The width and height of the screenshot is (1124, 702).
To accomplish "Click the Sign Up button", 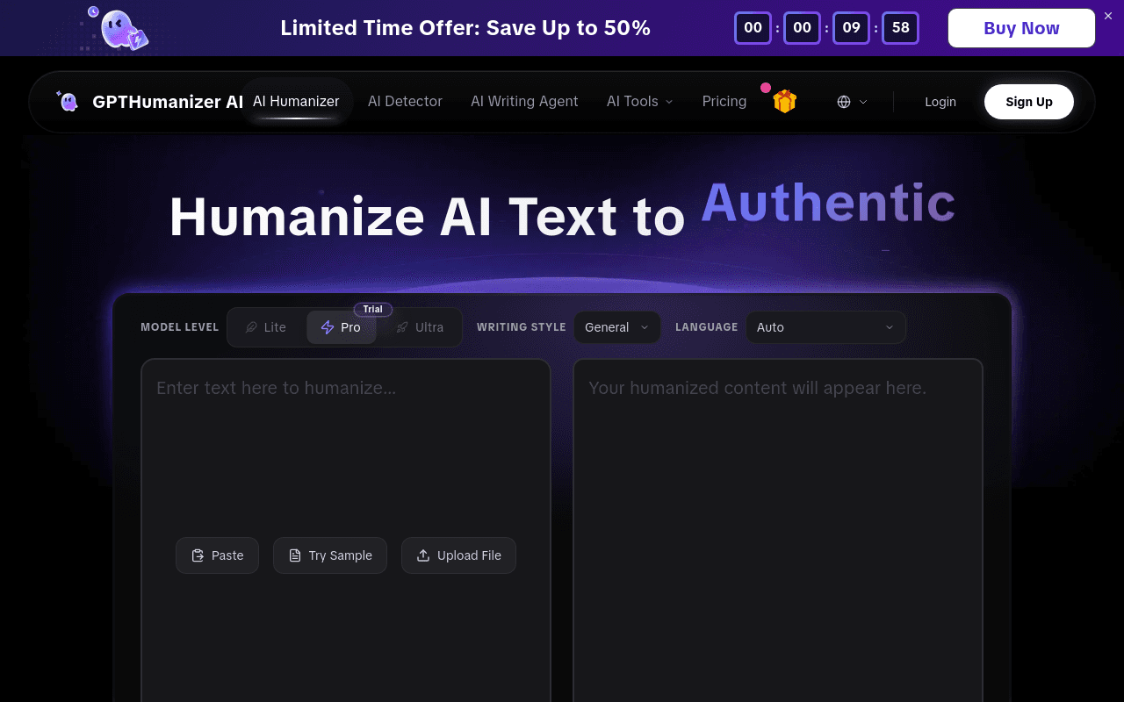I will tap(1029, 102).
